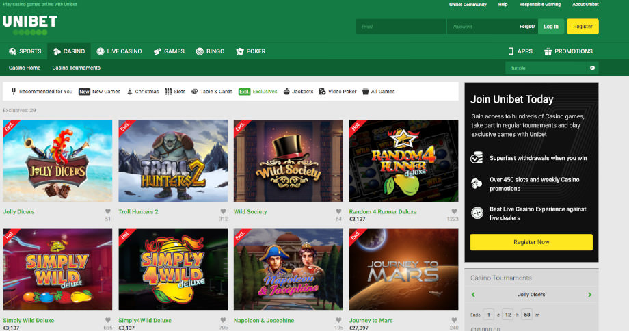
Task: Open the Journey to Mars thumbnail
Action: pos(403,269)
